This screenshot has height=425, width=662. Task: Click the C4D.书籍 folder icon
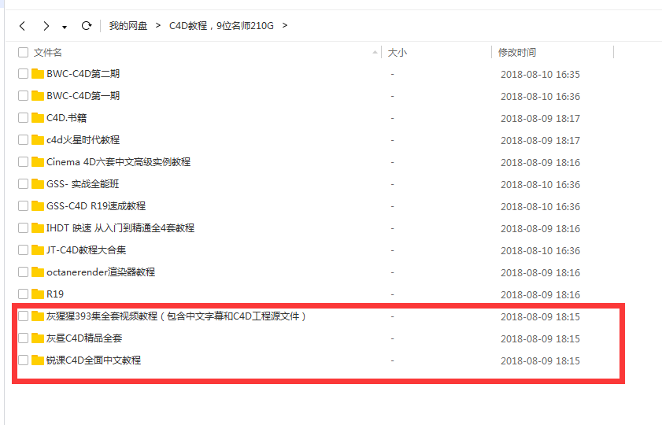click(38, 118)
